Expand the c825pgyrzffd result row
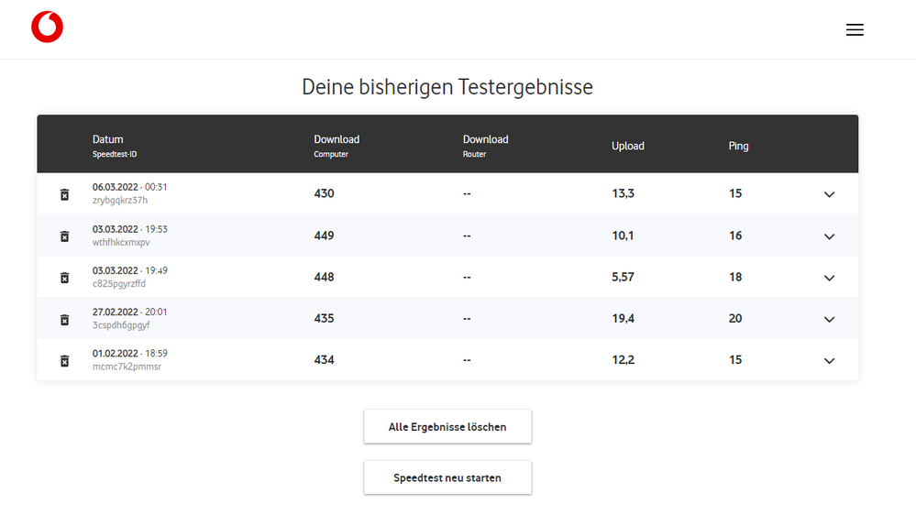The width and height of the screenshot is (916, 515). pyautogui.click(x=829, y=278)
